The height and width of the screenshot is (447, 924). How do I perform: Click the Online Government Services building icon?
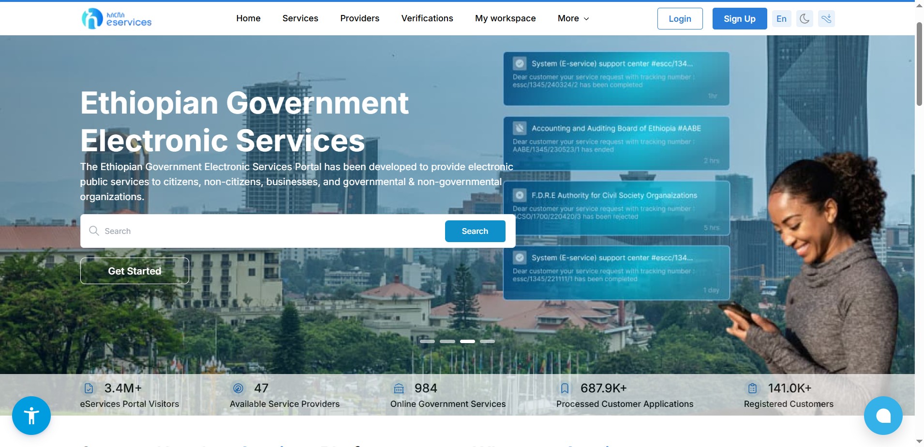(399, 388)
